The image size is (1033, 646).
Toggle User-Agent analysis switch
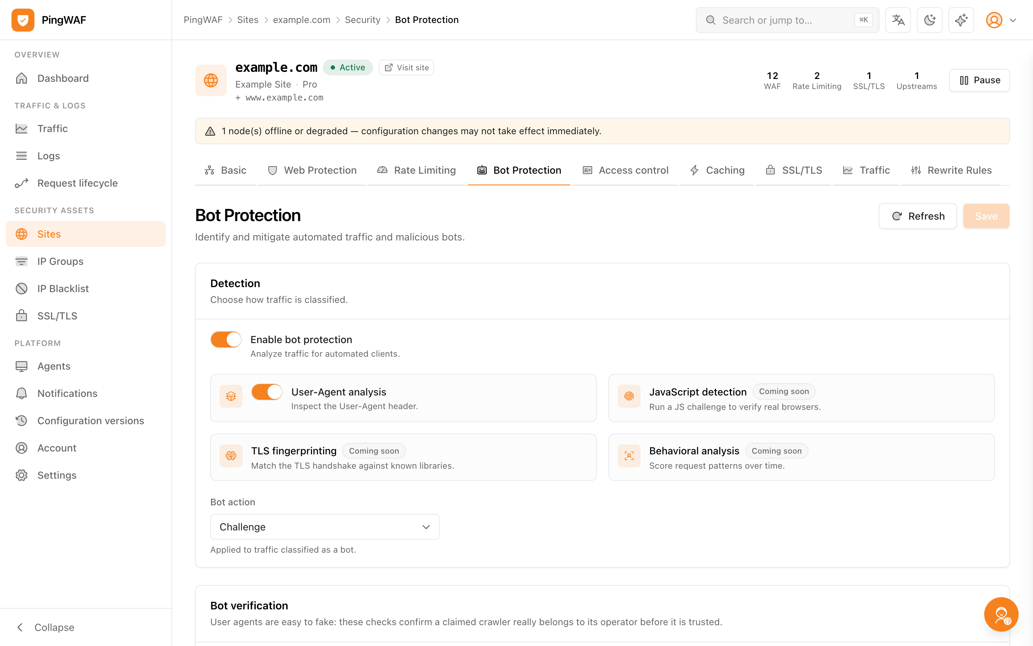pyautogui.click(x=267, y=392)
